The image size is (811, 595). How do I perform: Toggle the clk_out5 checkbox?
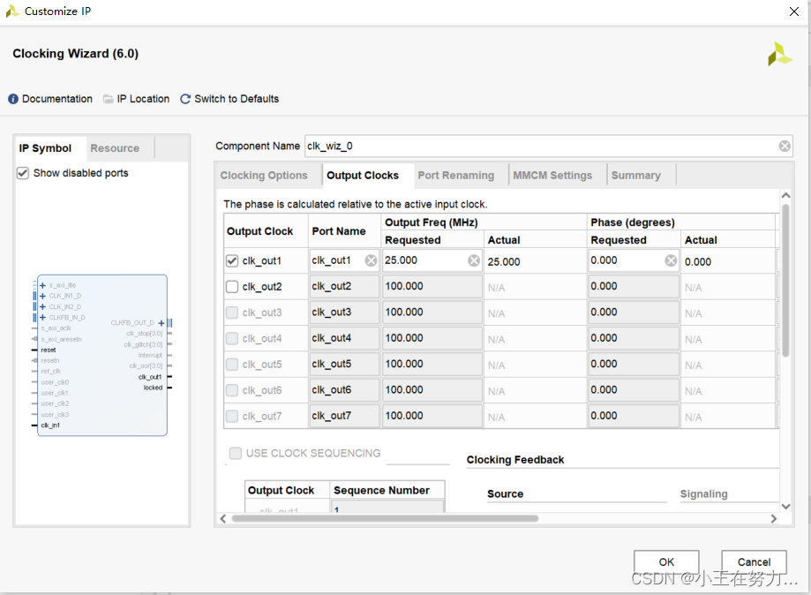[x=232, y=365]
